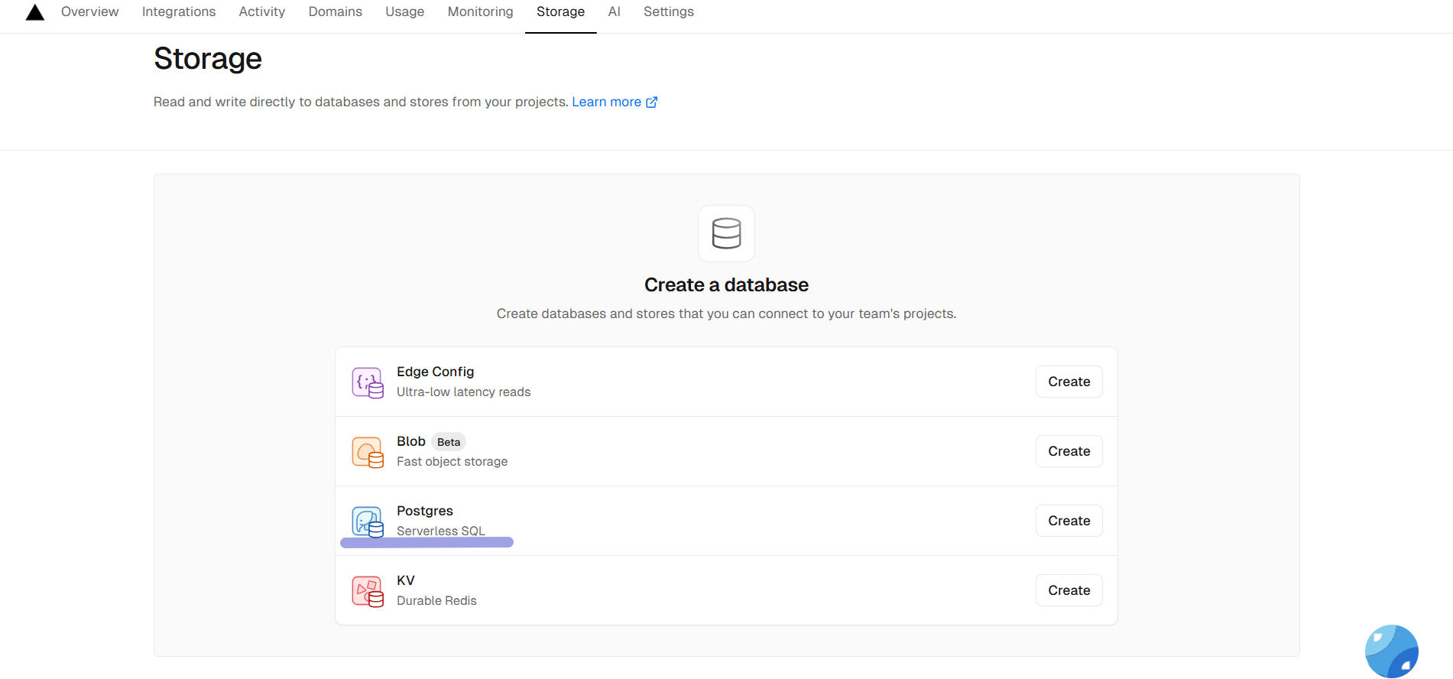Click the red KV Redis icon

click(x=367, y=591)
